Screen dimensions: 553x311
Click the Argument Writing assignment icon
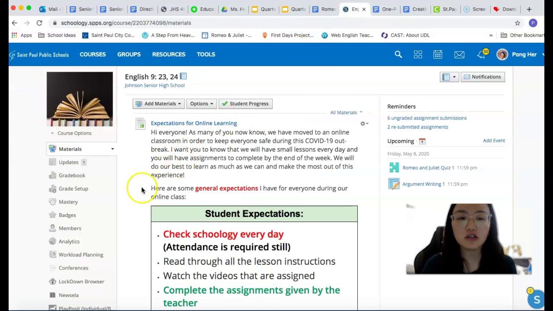394,184
